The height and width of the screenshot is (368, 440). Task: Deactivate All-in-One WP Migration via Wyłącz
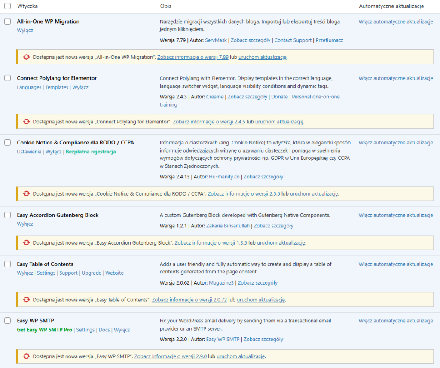point(25,31)
